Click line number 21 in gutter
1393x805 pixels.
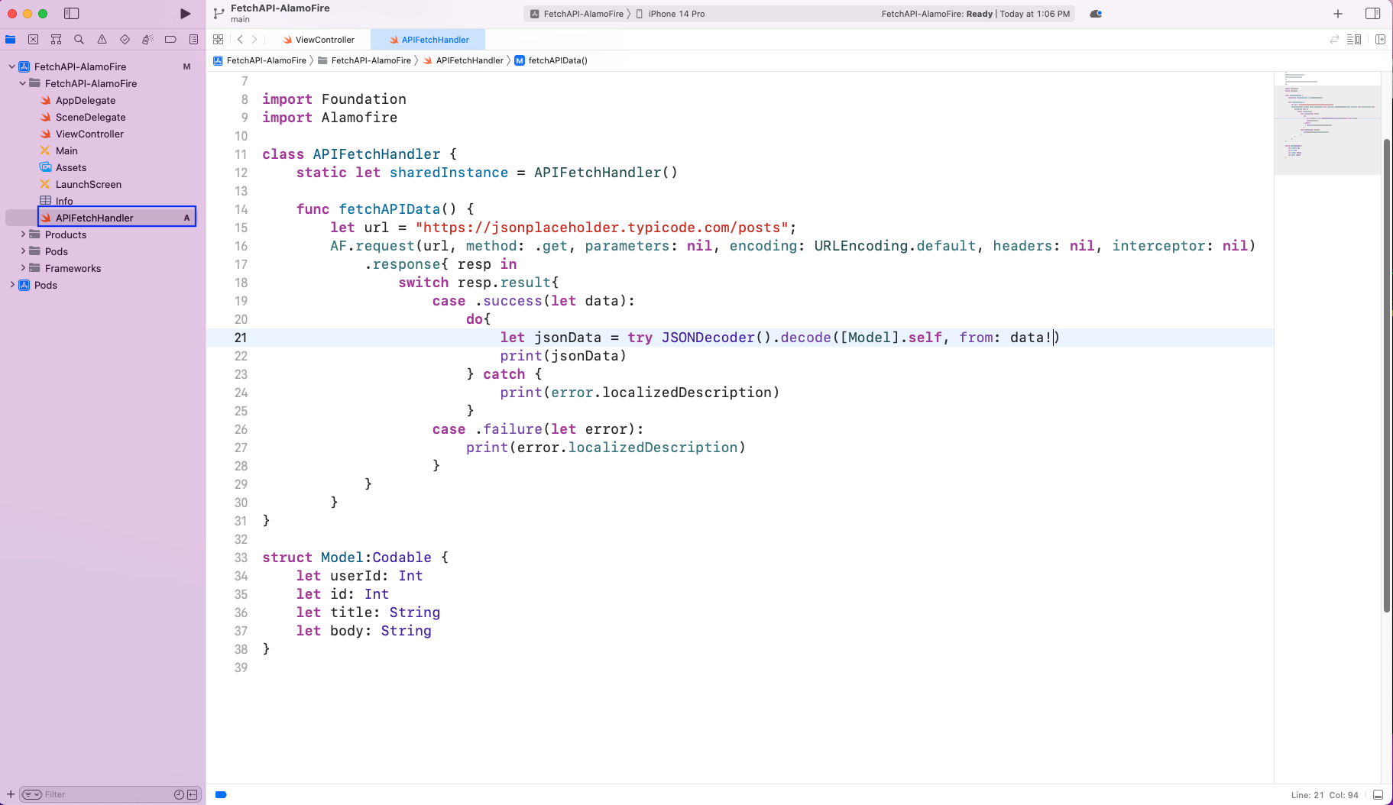[x=240, y=338]
